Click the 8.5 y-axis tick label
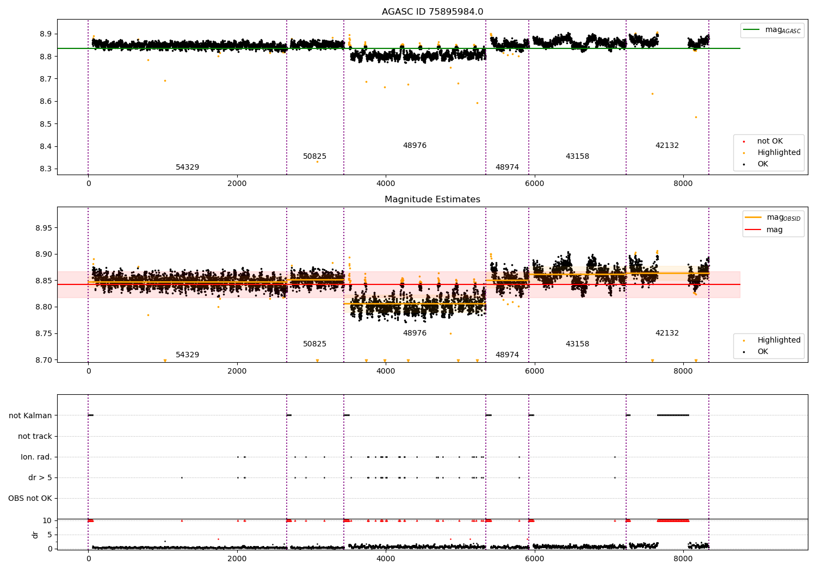Image resolution: width=816 pixels, height=571 pixels. (46, 124)
